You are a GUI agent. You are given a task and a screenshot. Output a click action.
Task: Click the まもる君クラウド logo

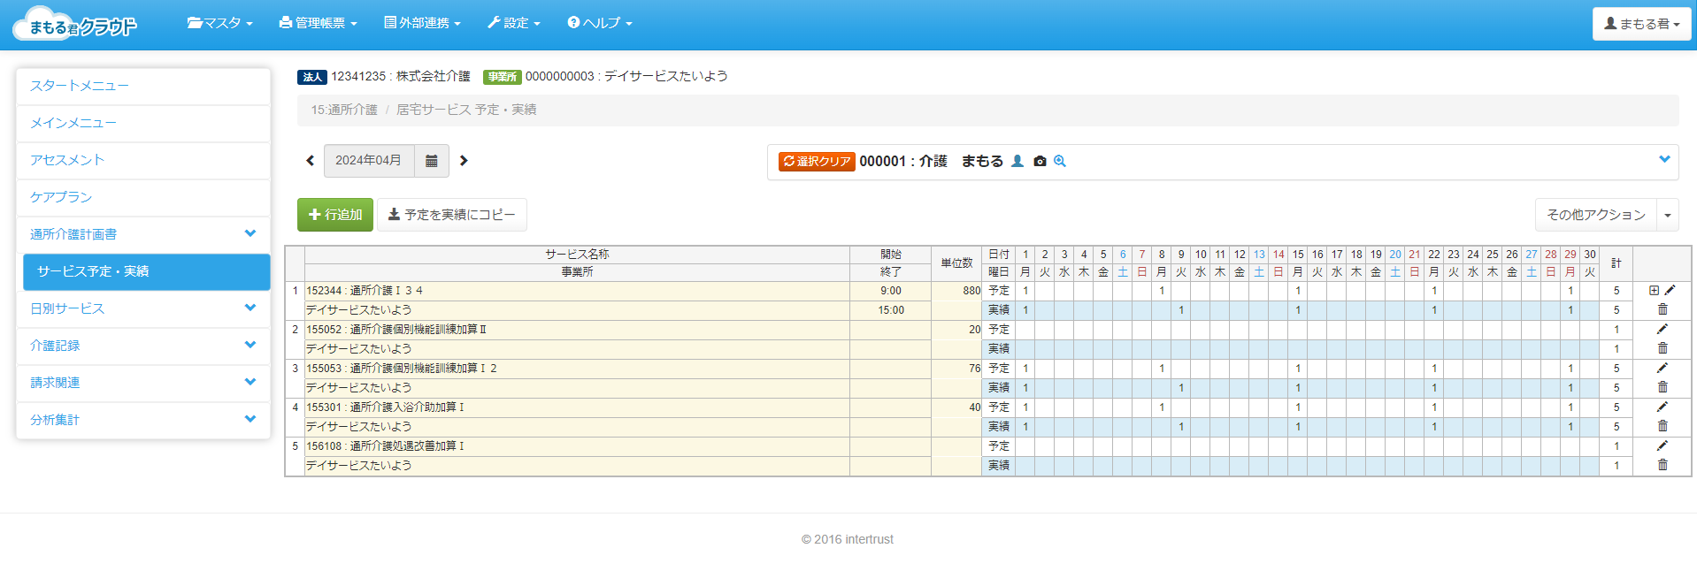pos(75,24)
